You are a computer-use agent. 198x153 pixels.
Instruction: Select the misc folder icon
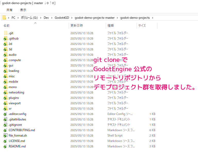tap(5, 76)
